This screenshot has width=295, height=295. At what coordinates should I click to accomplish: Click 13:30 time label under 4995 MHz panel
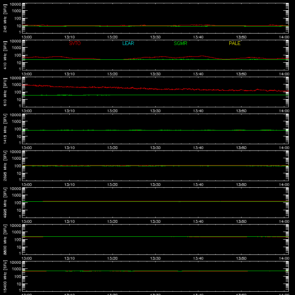click(155, 222)
